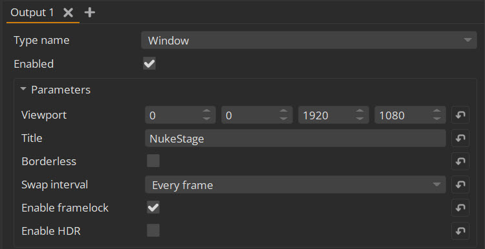Collapse the Parameters section
Screen dimensions: 485x249
point(23,90)
